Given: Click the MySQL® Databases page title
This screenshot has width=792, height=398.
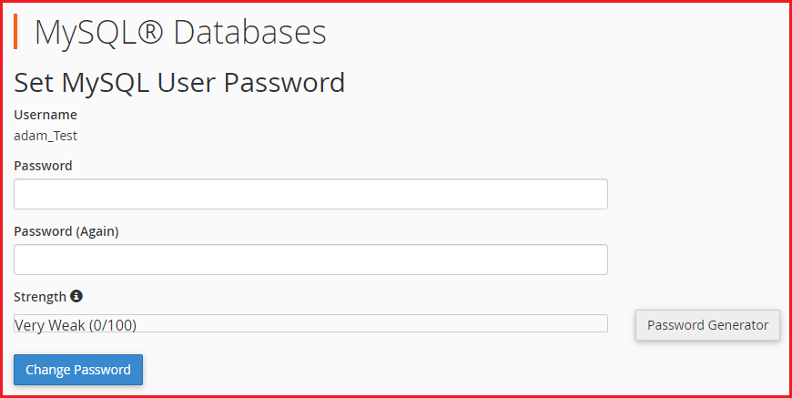Looking at the screenshot, I should 180,32.
